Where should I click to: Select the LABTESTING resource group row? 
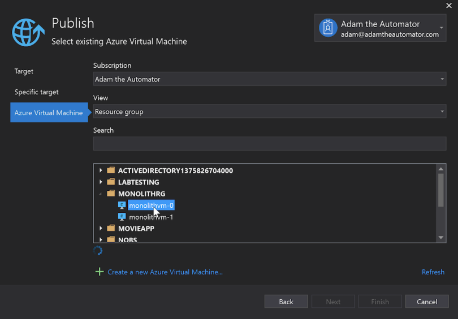click(139, 182)
